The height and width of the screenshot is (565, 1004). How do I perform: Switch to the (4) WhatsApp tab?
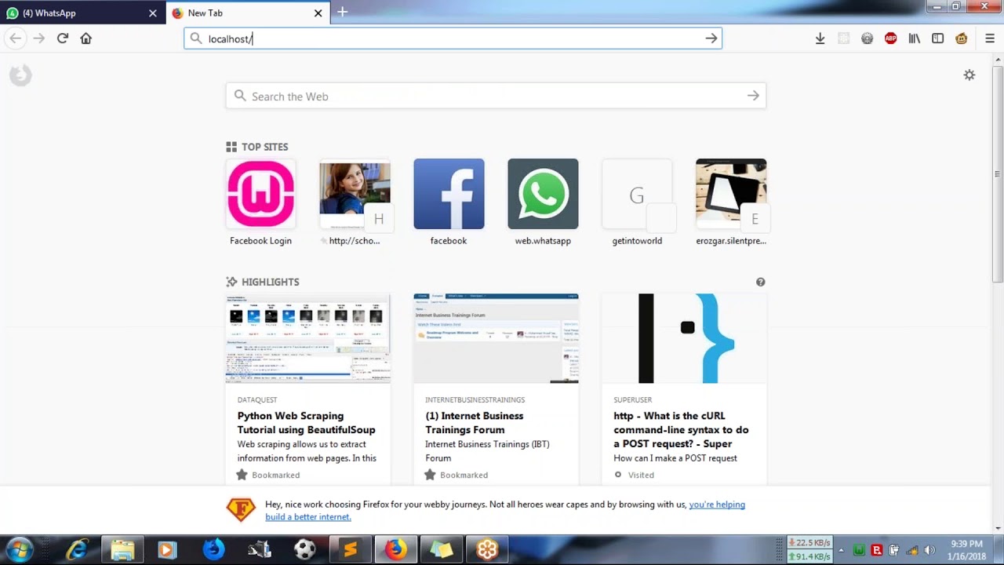click(x=82, y=13)
